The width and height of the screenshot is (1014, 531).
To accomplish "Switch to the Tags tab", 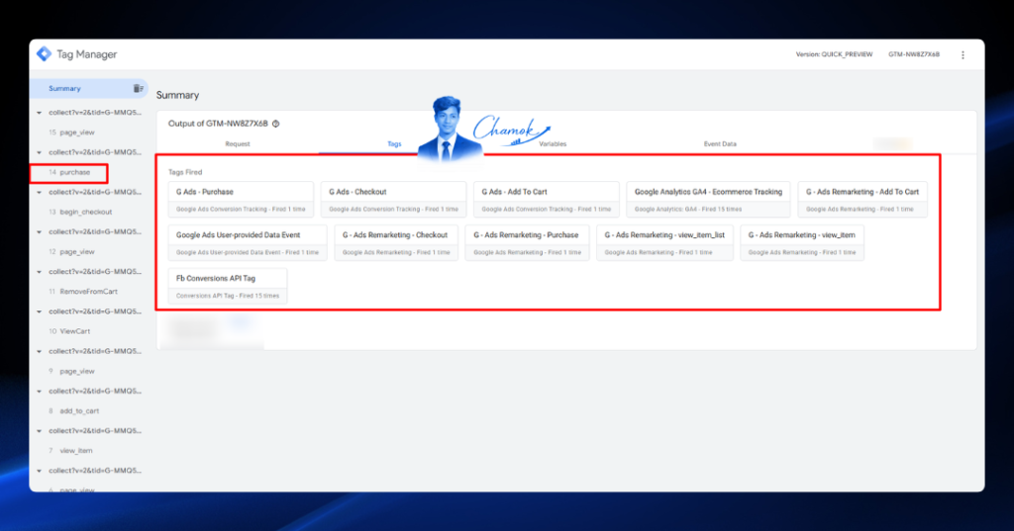I will point(394,144).
